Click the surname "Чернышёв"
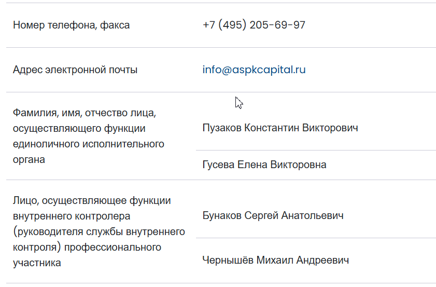 [228, 260]
